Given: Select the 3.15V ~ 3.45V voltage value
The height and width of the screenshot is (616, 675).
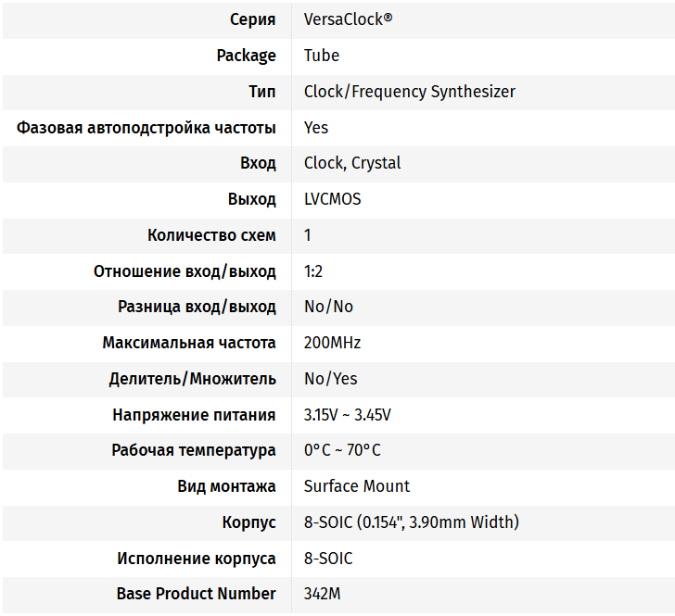Looking at the screenshot, I should click(x=348, y=415).
